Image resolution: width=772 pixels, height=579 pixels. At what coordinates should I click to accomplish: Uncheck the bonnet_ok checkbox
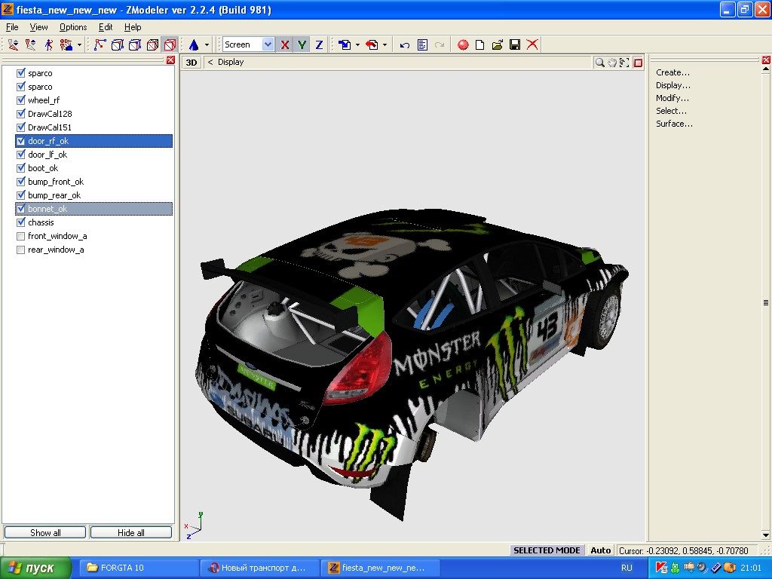pyautogui.click(x=20, y=209)
